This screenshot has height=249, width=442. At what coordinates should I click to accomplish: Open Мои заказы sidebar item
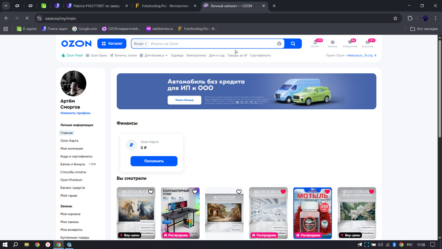click(x=69, y=222)
